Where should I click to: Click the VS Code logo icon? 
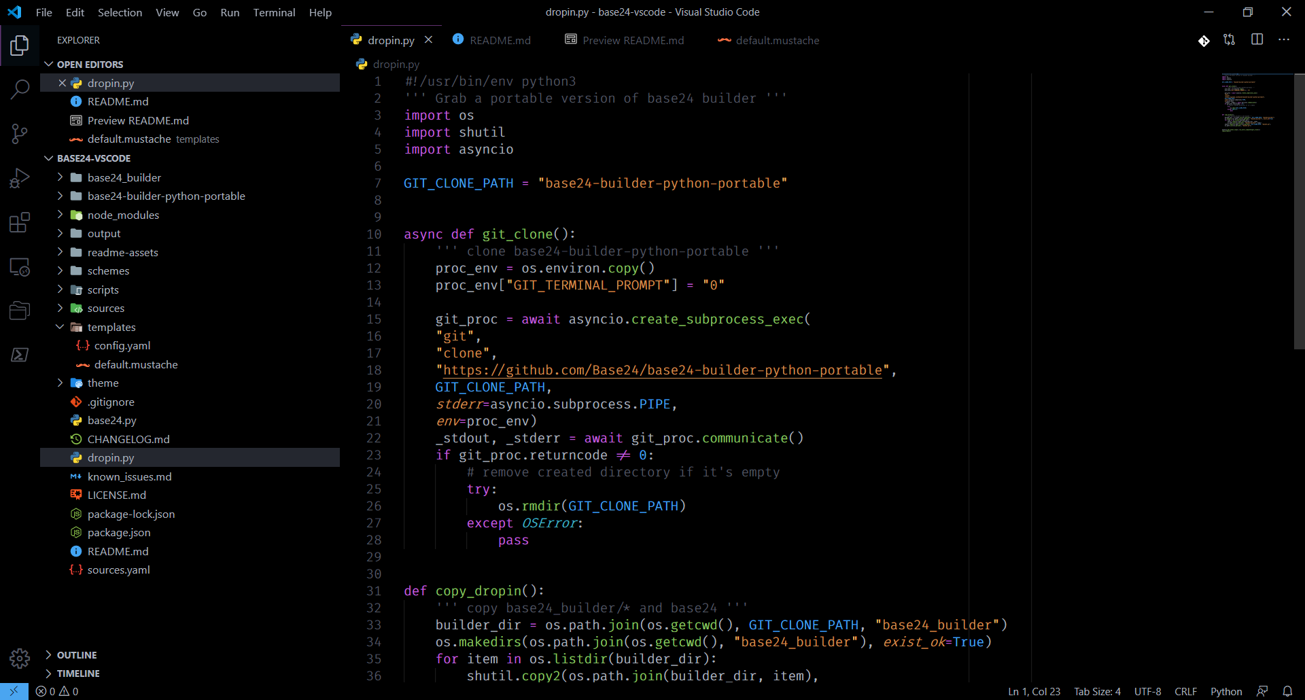14,12
